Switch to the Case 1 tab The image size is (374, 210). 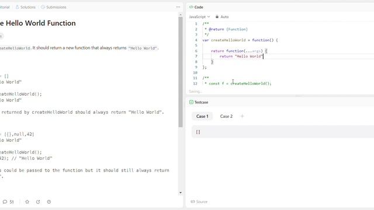pos(202,116)
